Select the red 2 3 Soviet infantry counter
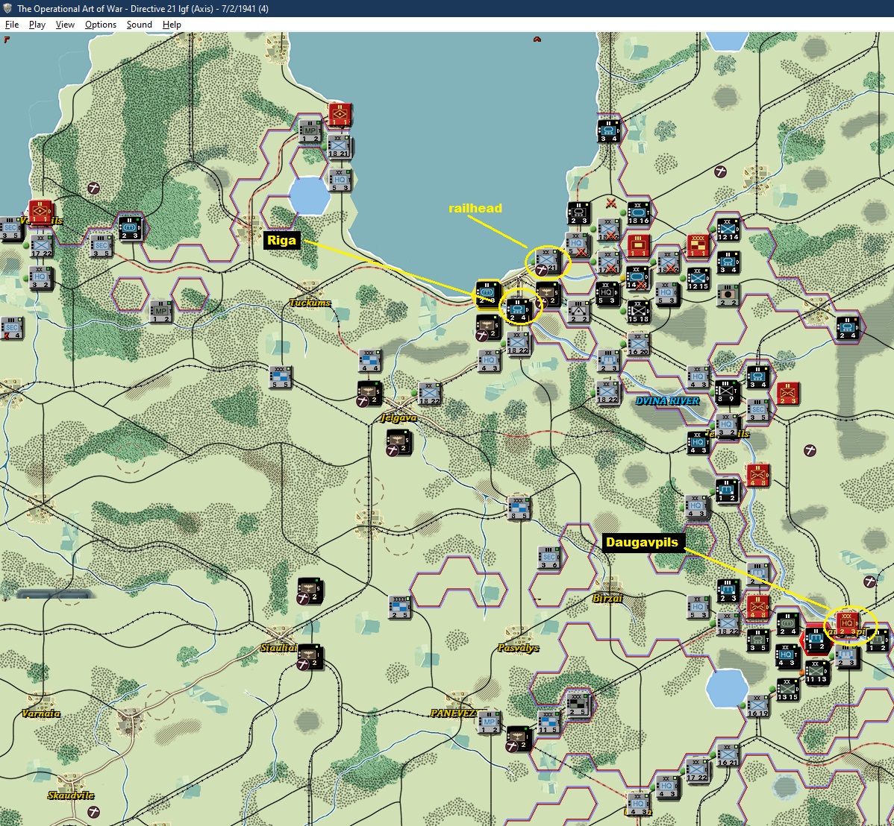 pos(788,393)
